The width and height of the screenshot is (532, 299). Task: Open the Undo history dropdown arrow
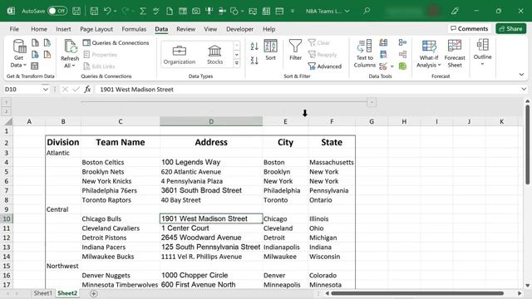pyautogui.click(x=115, y=11)
